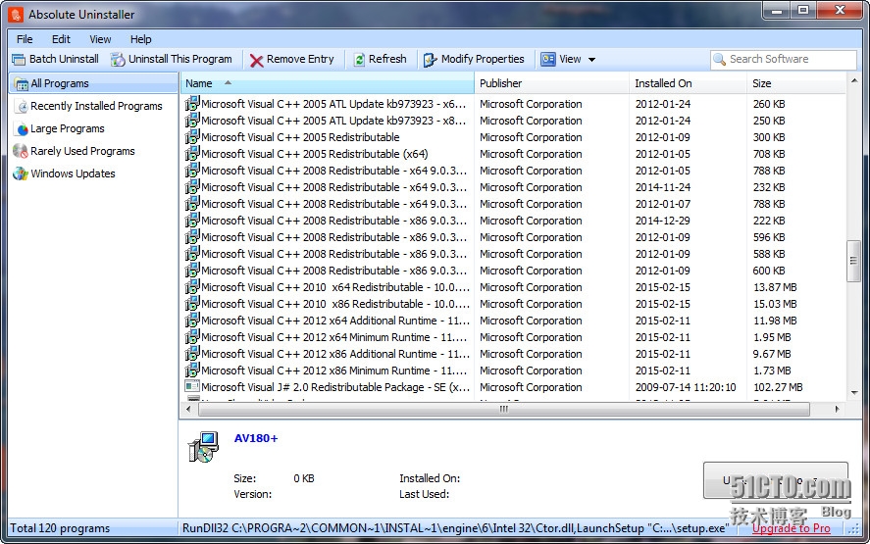Screen dimensions: 870x544
Task: Select Visual C++ 2005 Redistributable 300 KB row
Action: pos(513,137)
